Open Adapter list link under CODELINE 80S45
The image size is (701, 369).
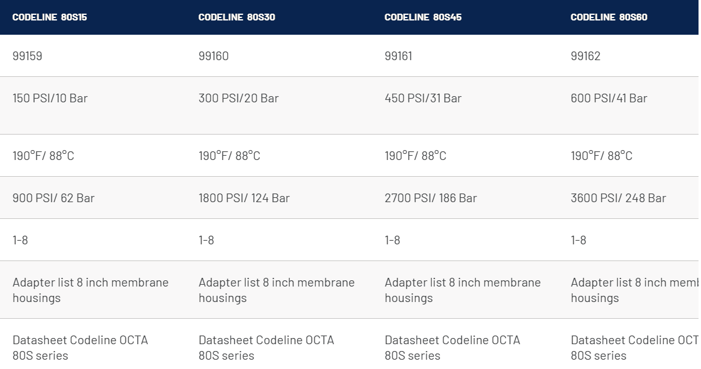coord(463,290)
